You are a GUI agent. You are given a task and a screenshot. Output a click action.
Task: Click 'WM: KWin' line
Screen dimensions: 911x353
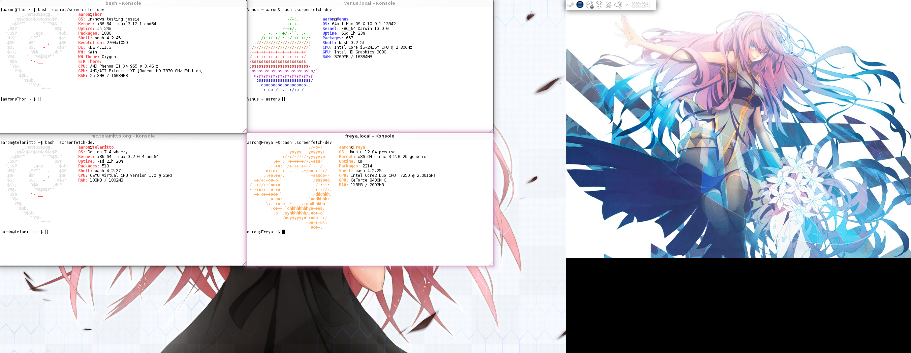tap(88, 52)
